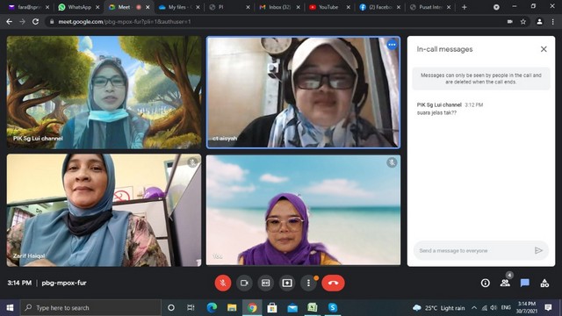
Task: Click the volume speaker icon in tray
Action: click(494, 308)
